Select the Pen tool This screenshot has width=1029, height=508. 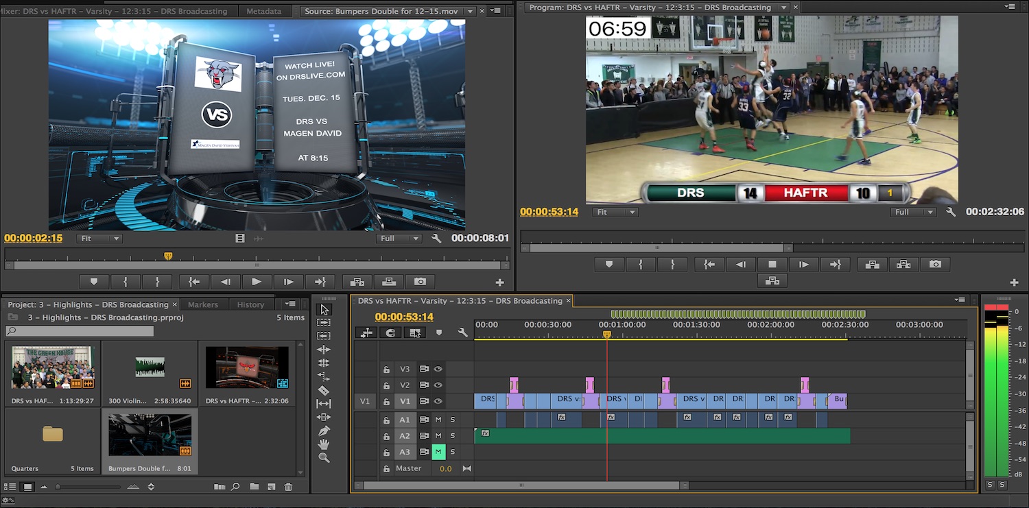tap(324, 431)
